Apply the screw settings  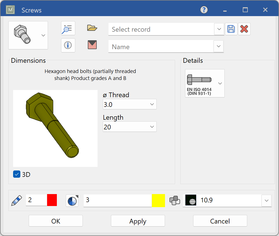(x=138, y=221)
